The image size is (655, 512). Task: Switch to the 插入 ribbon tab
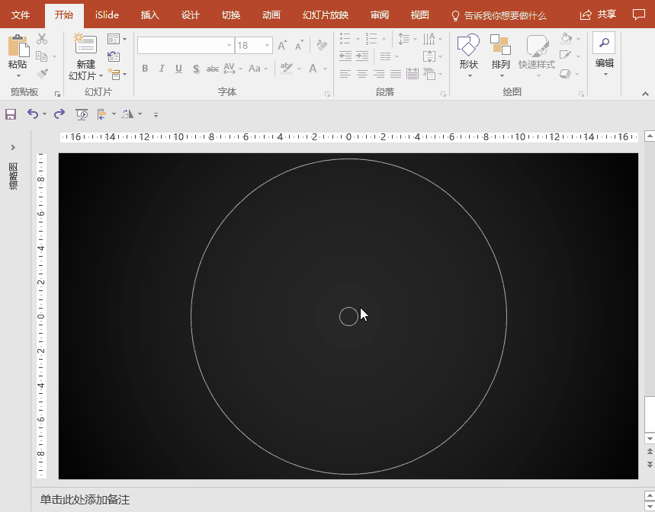[x=150, y=14]
